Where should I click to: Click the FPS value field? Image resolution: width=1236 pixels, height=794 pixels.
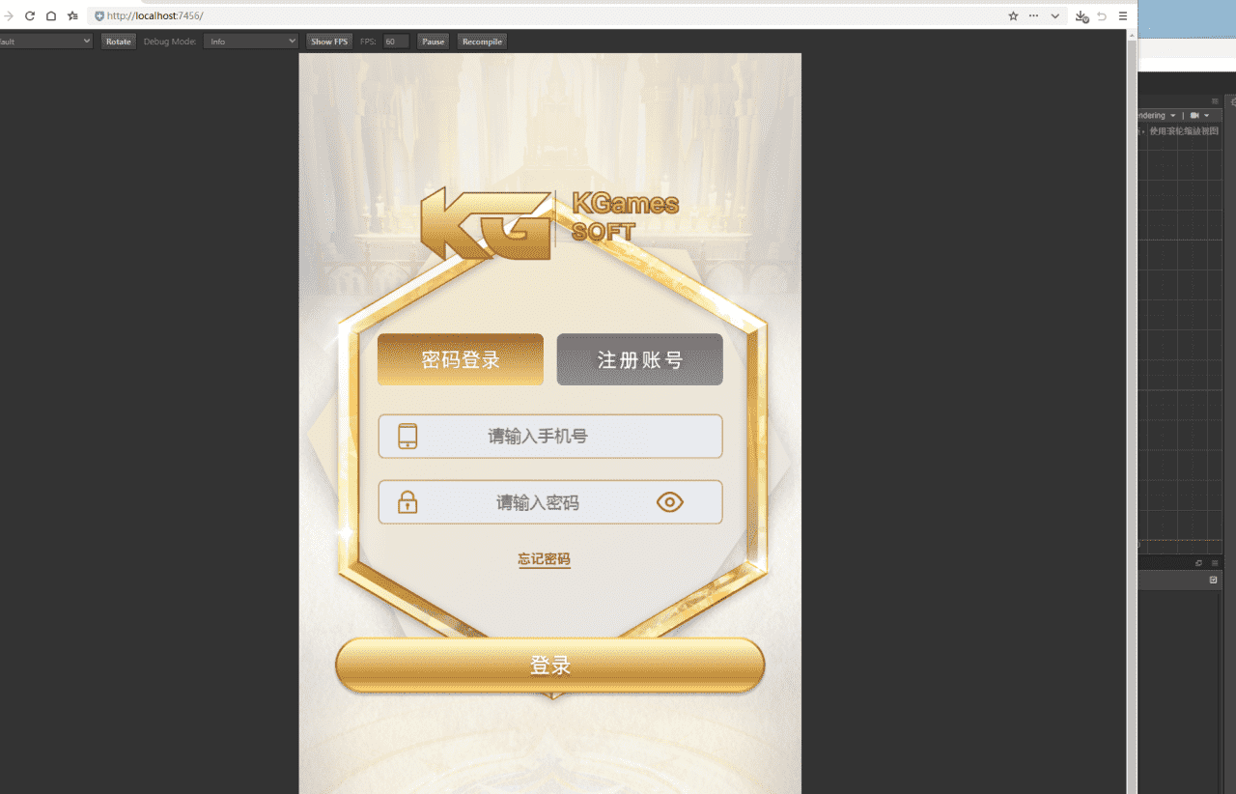click(396, 42)
